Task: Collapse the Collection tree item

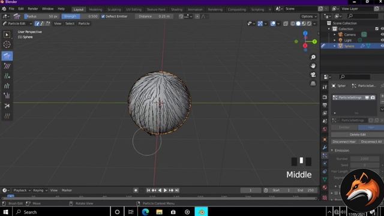Action: [329, 29]
